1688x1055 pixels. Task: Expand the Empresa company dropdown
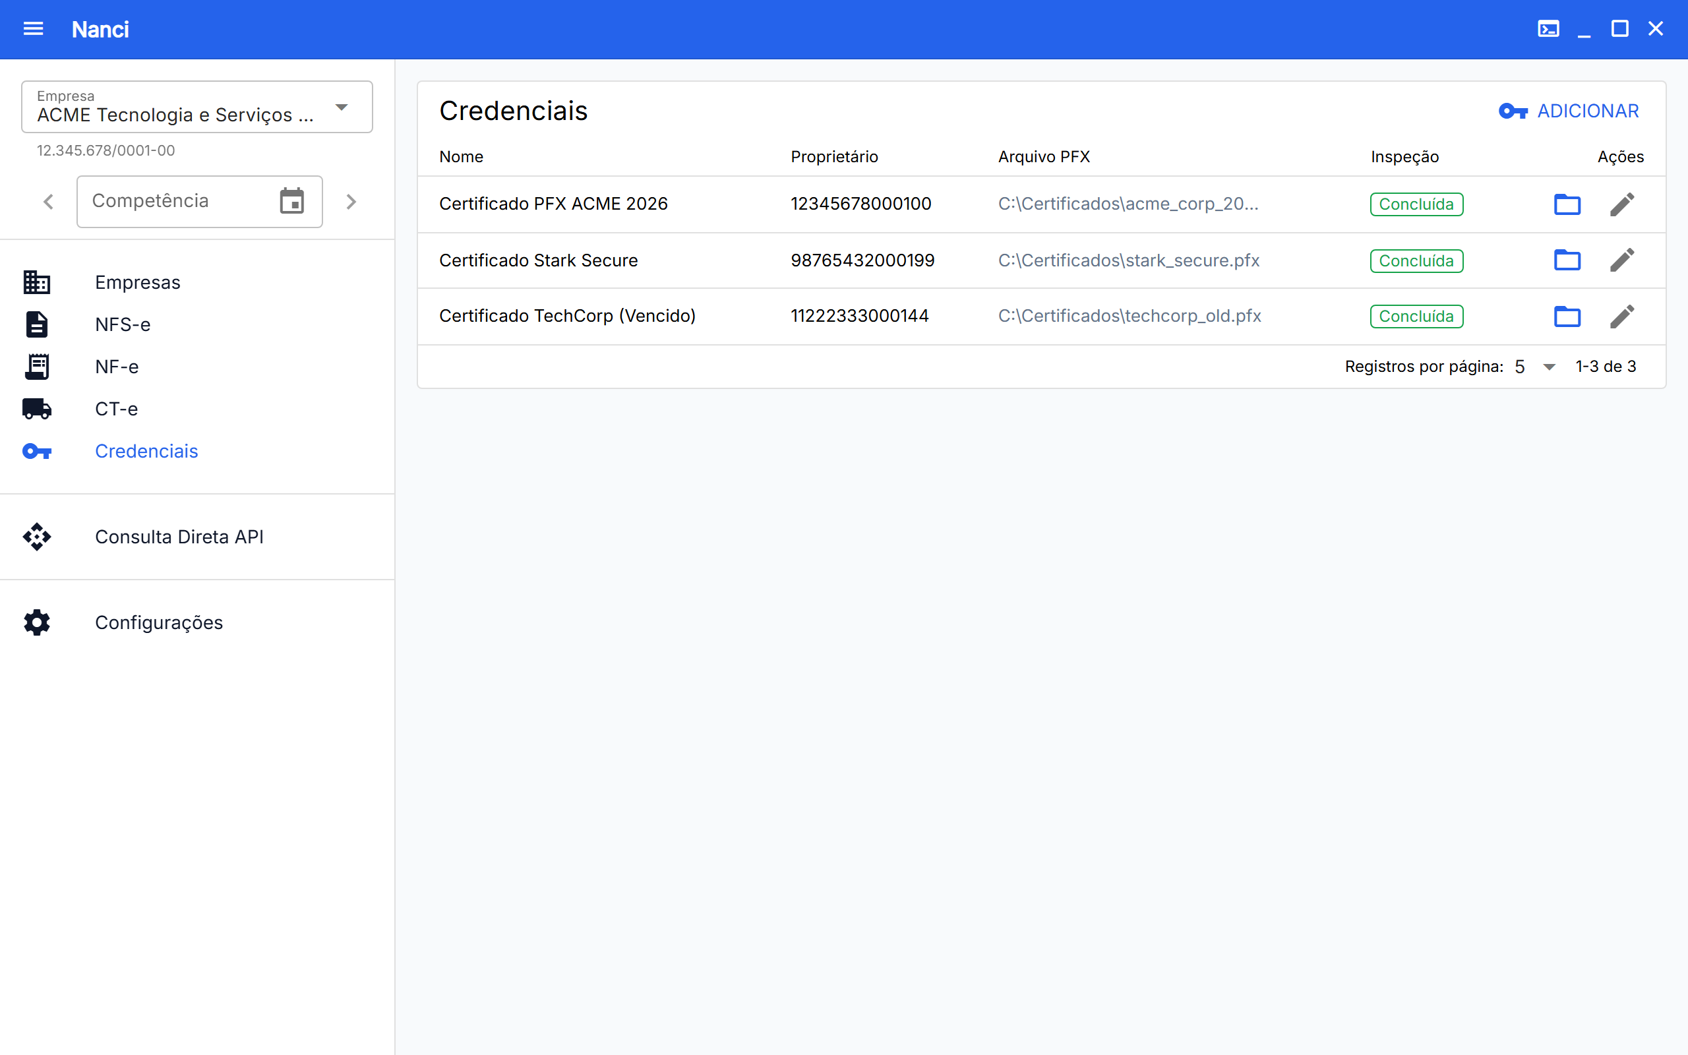pyautogui.click(x=196, y=107)
